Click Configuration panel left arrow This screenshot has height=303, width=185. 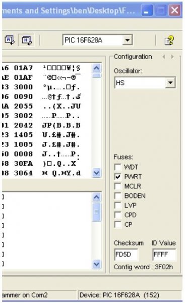click(x=164, y=57)
